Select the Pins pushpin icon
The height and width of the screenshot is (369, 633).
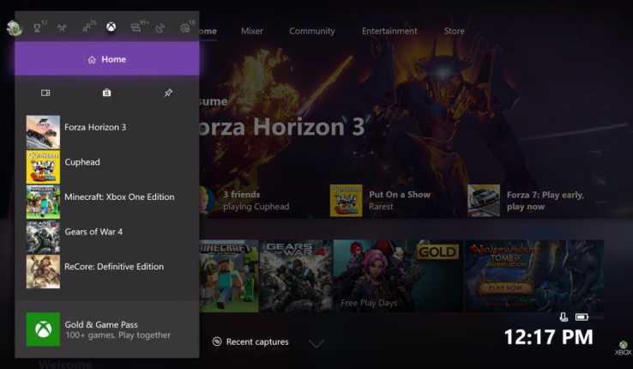coord(168,93)
